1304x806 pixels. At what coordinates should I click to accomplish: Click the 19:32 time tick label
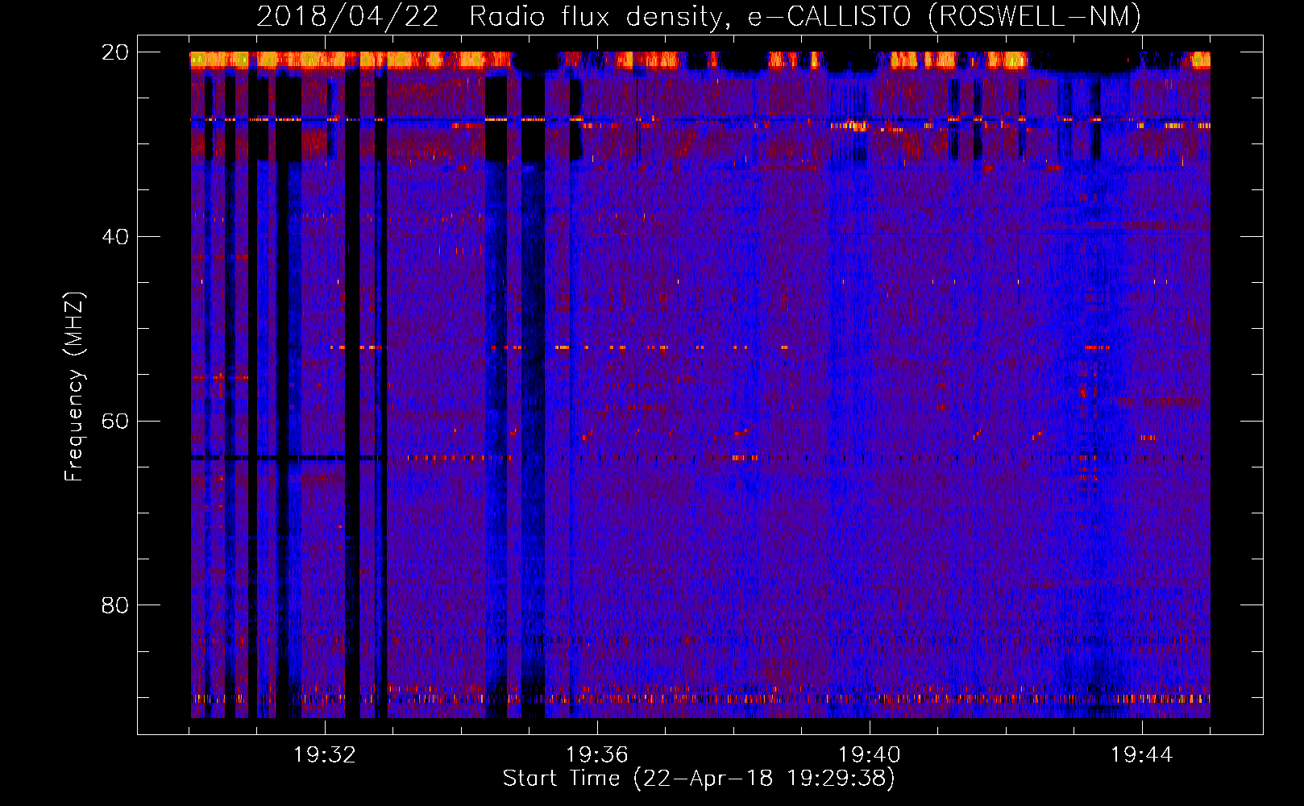tap(325, 755)
